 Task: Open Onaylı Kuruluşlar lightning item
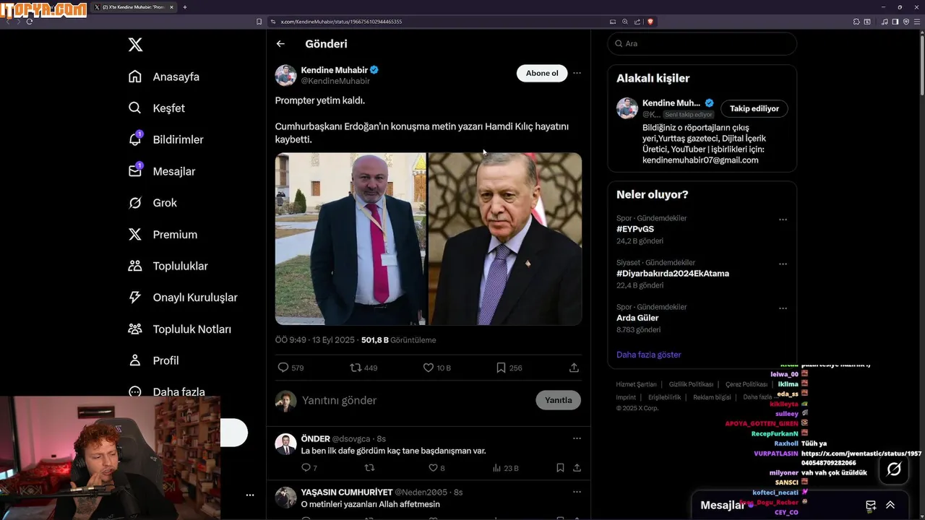[x=183, y=298]
